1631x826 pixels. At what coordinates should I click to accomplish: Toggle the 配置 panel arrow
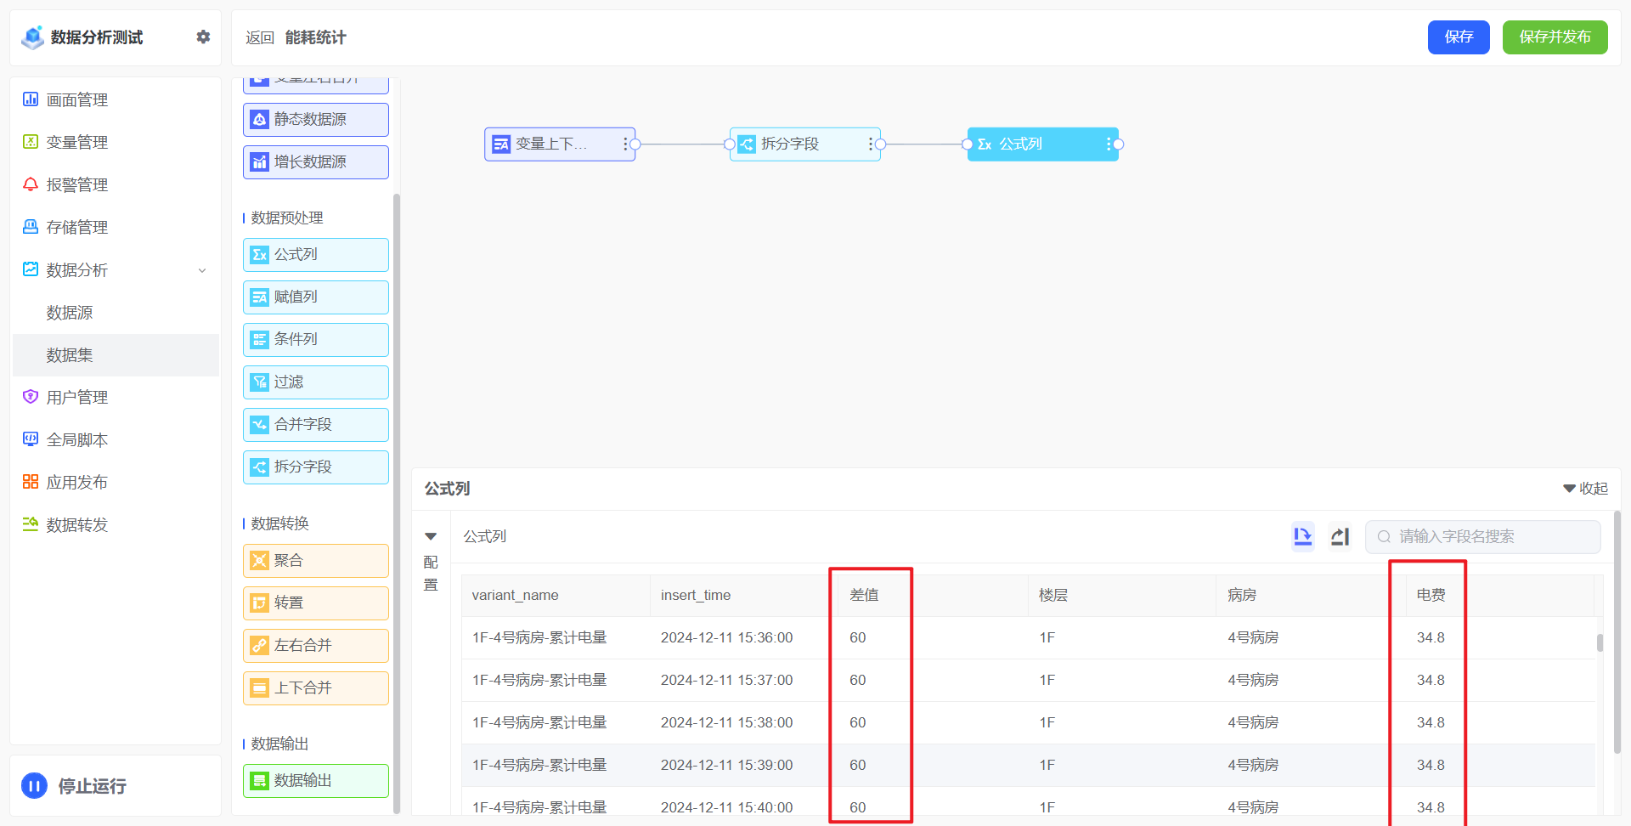[x=431, y=536]
